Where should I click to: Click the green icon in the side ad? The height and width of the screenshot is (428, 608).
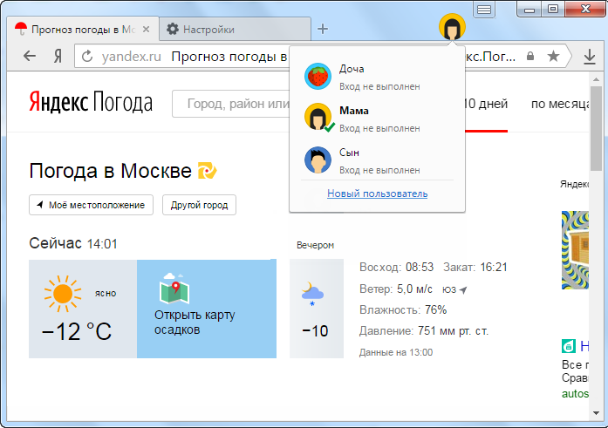point(569,346)
